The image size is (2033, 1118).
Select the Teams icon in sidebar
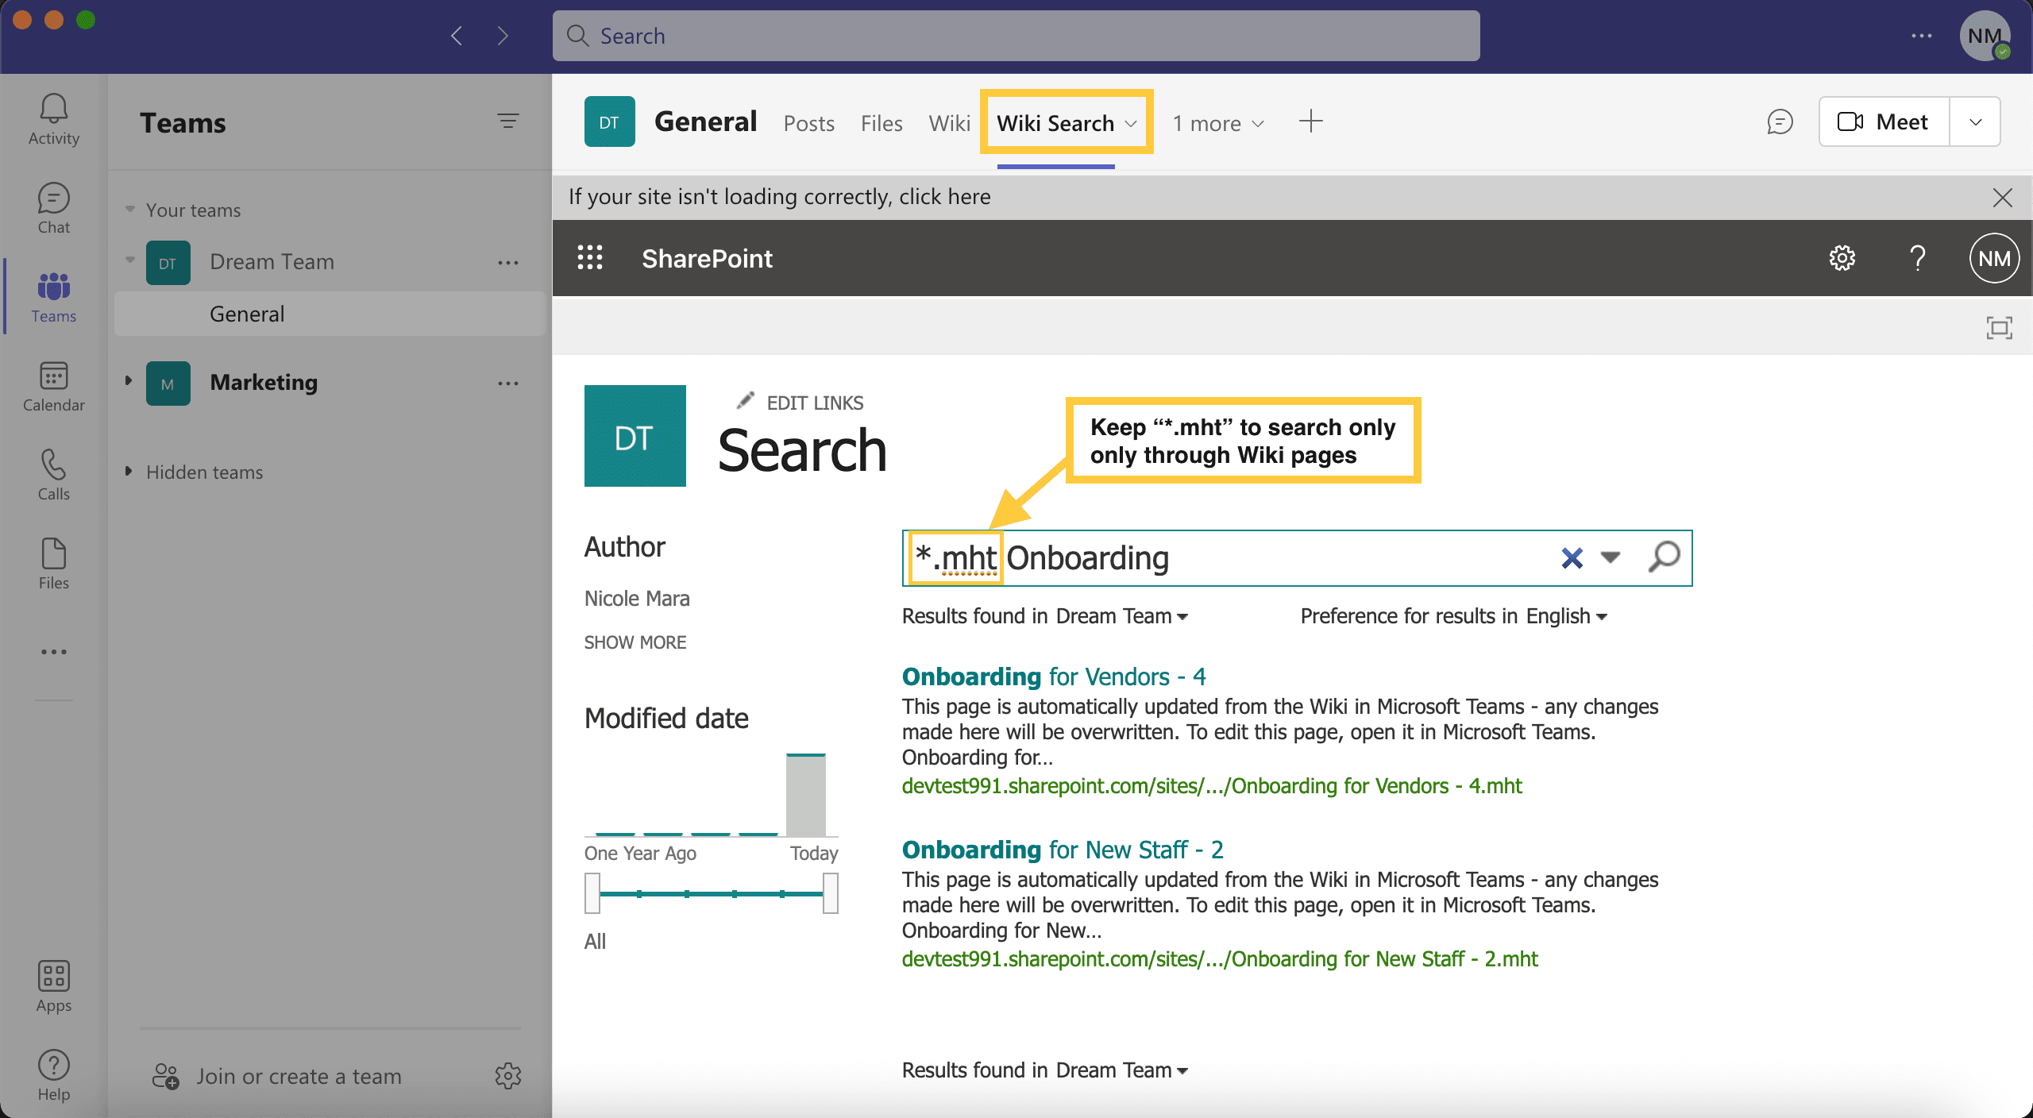click(52, 296)
